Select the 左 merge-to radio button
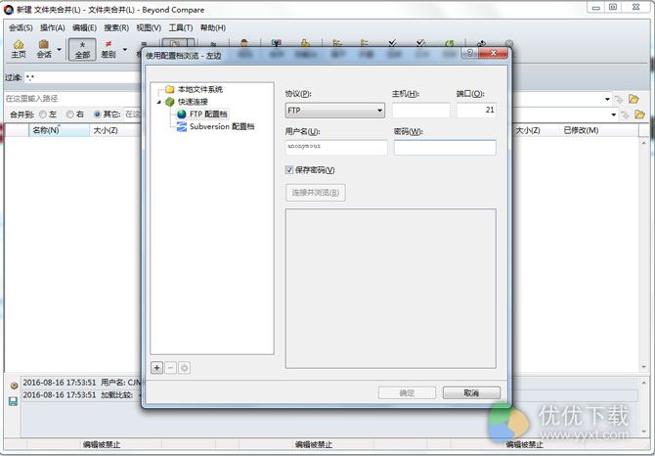 (x=43, y=114)
